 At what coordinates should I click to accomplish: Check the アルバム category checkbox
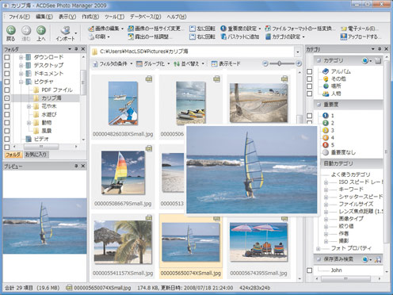[310, 71]
